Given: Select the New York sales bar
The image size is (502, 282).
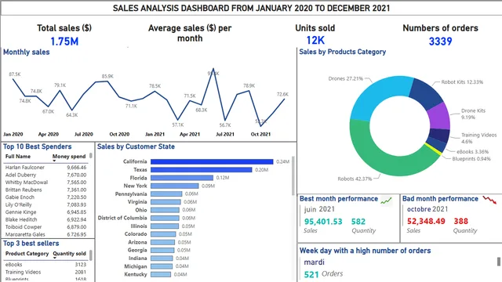Looking at the screenshot, I should [x=175, y=186].
